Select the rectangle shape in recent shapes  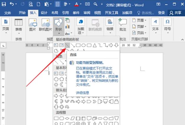click(x=78, y=45)
